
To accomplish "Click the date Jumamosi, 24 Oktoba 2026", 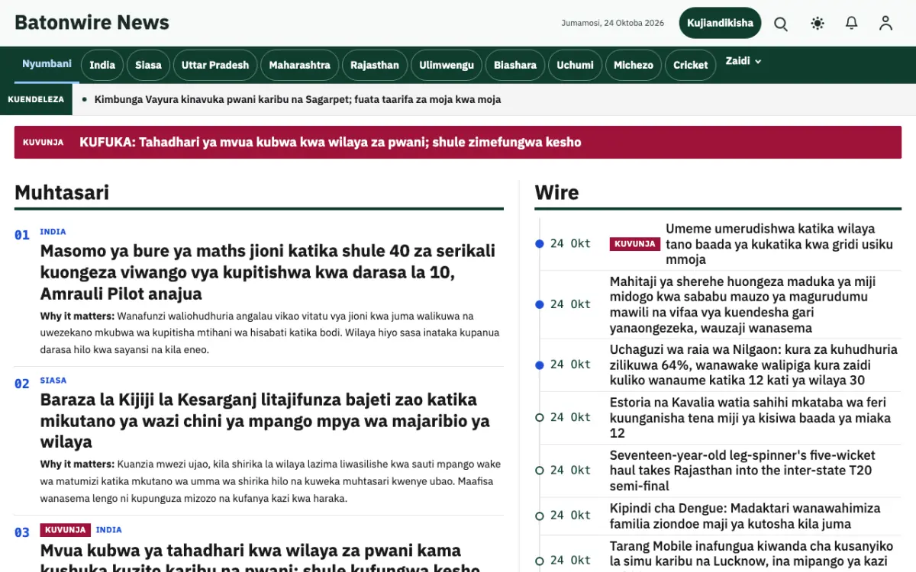I will coord(613,23).
